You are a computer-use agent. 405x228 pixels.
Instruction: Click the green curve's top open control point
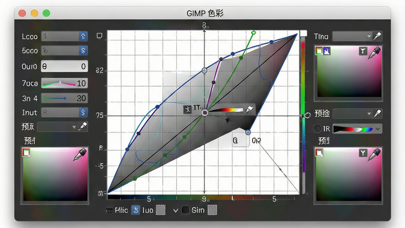pos(254,32)
